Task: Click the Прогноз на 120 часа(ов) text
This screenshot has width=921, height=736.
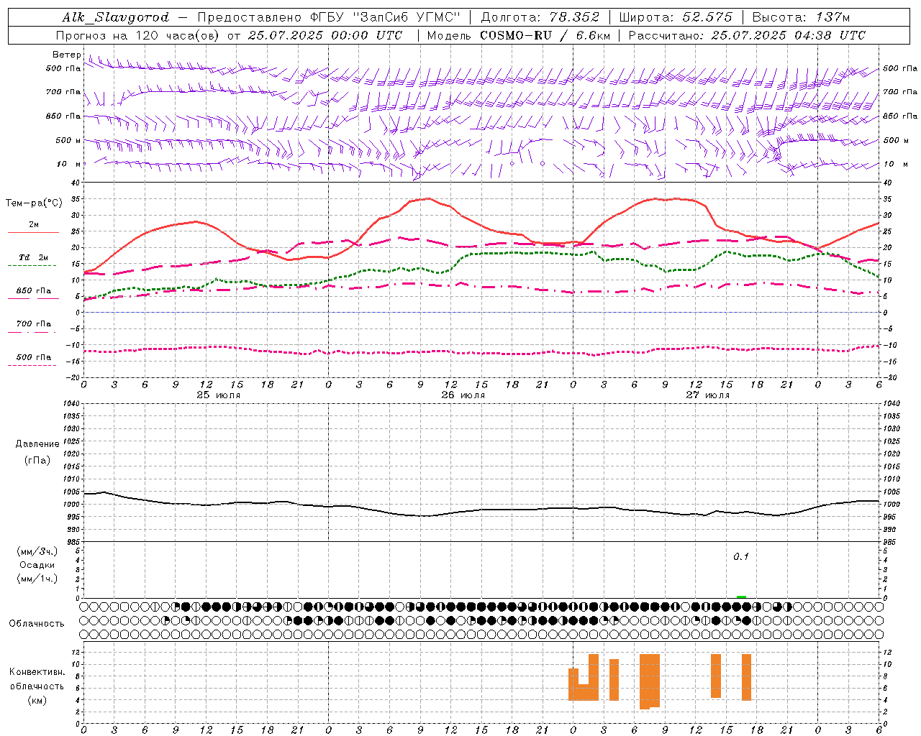Action: 138,35
